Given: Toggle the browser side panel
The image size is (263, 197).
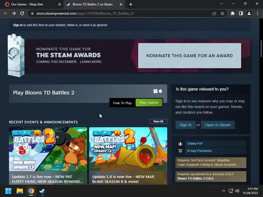Looking at the screenshot, I should 241,13.
